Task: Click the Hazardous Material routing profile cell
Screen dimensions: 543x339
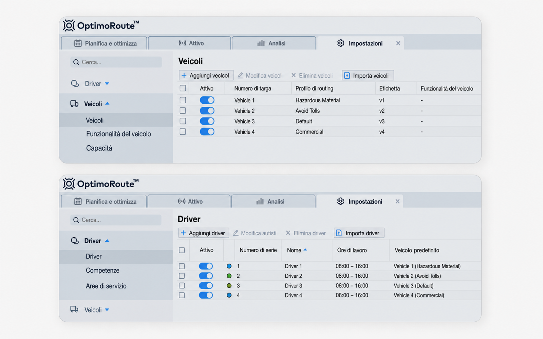Action: pos(318,100)
